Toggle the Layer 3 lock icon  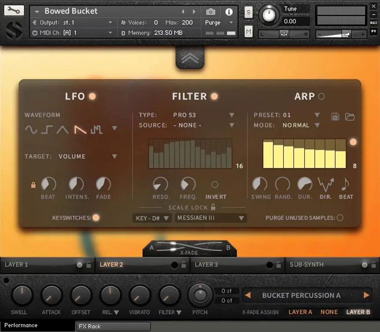tap(279, 265)
